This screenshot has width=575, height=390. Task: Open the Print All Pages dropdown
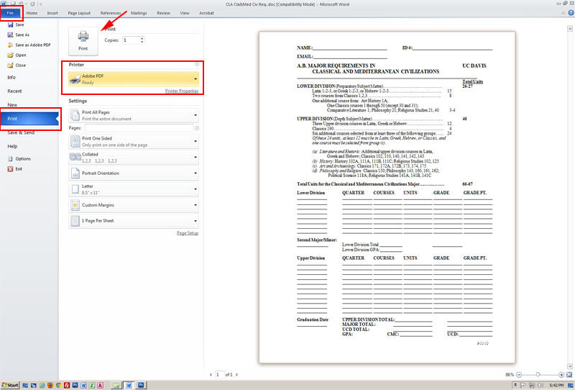pos(195,115)
